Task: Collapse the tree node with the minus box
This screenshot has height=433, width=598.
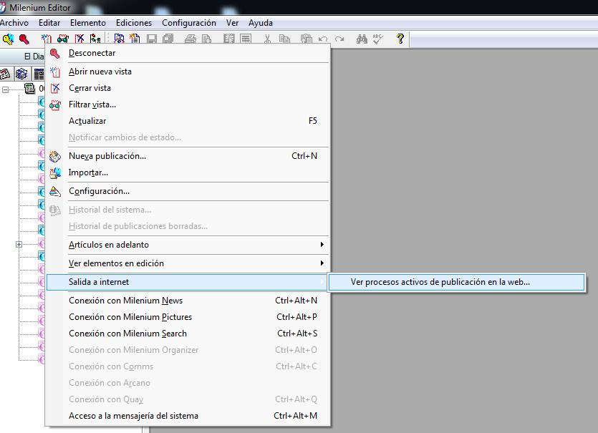Action: click(x=6, y=89)
